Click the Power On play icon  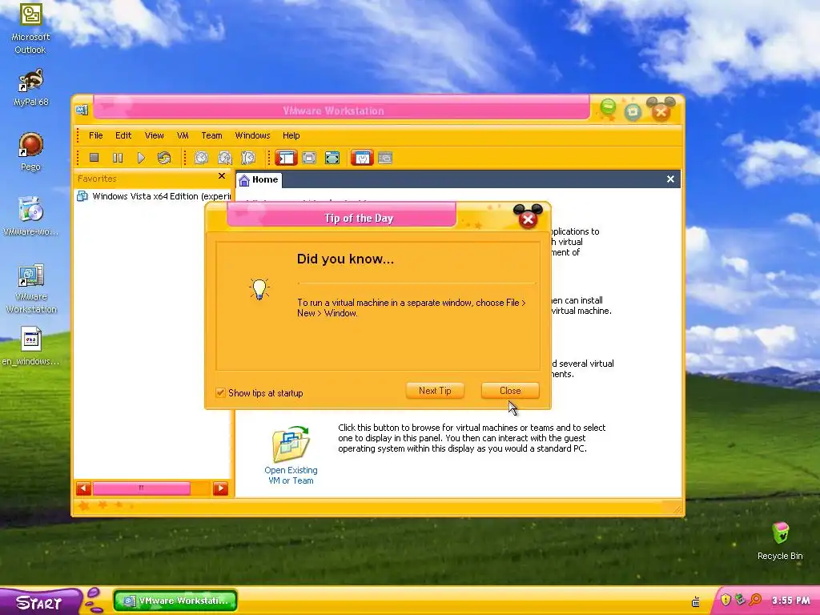[x=141, y=158]
